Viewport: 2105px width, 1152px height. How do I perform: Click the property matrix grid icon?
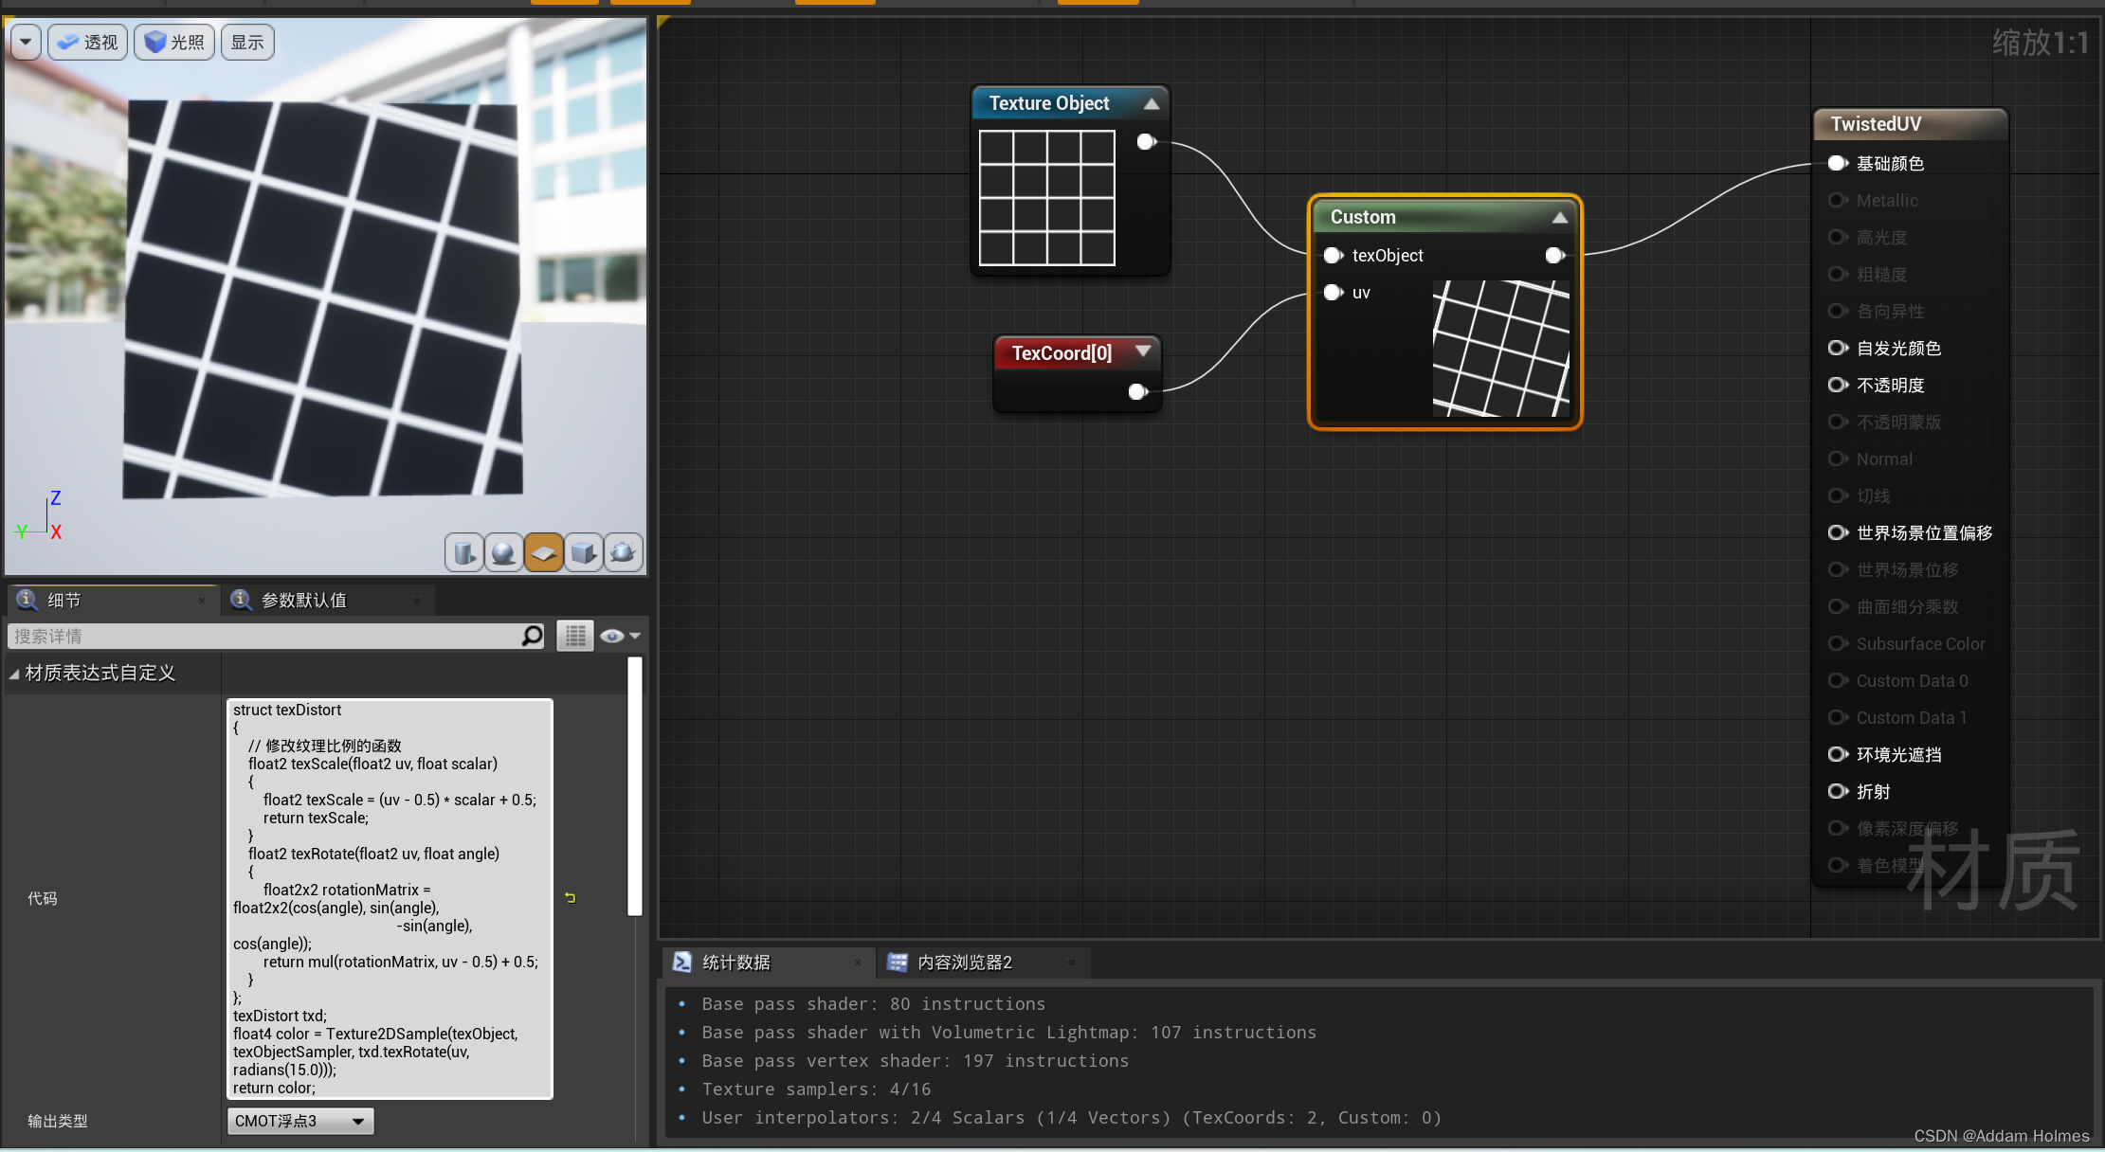click(x=575, y=636)
